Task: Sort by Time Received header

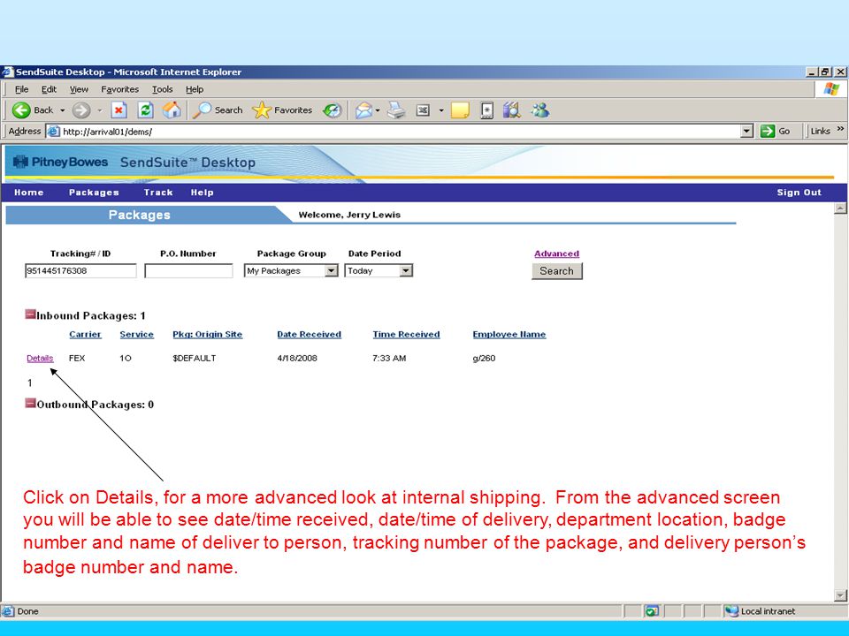Action: [406, 334]
